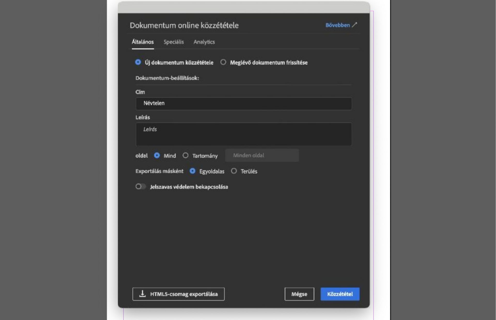Image resolution: width=496 pixels, height=320 pixels.
Task: Enable Jelszavas védelem bekapcsolása
Action: click(141, 186)
